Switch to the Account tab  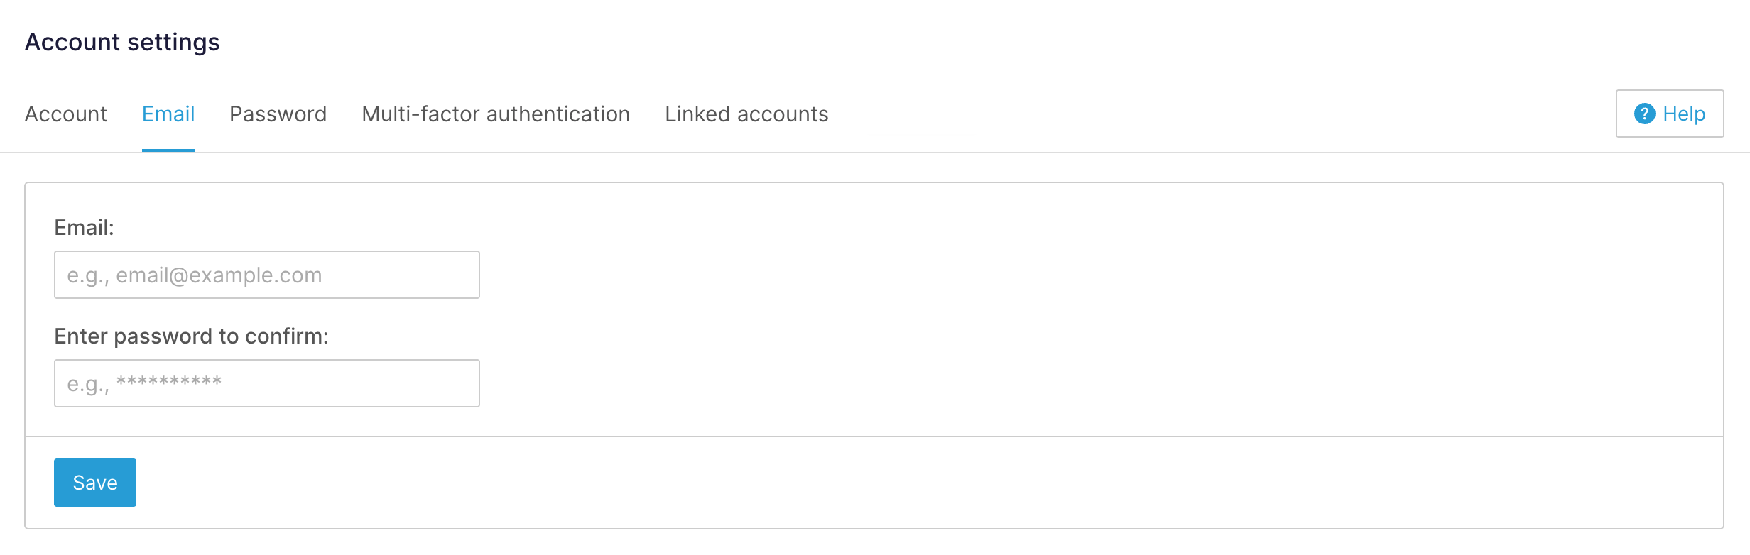[65, 114]
